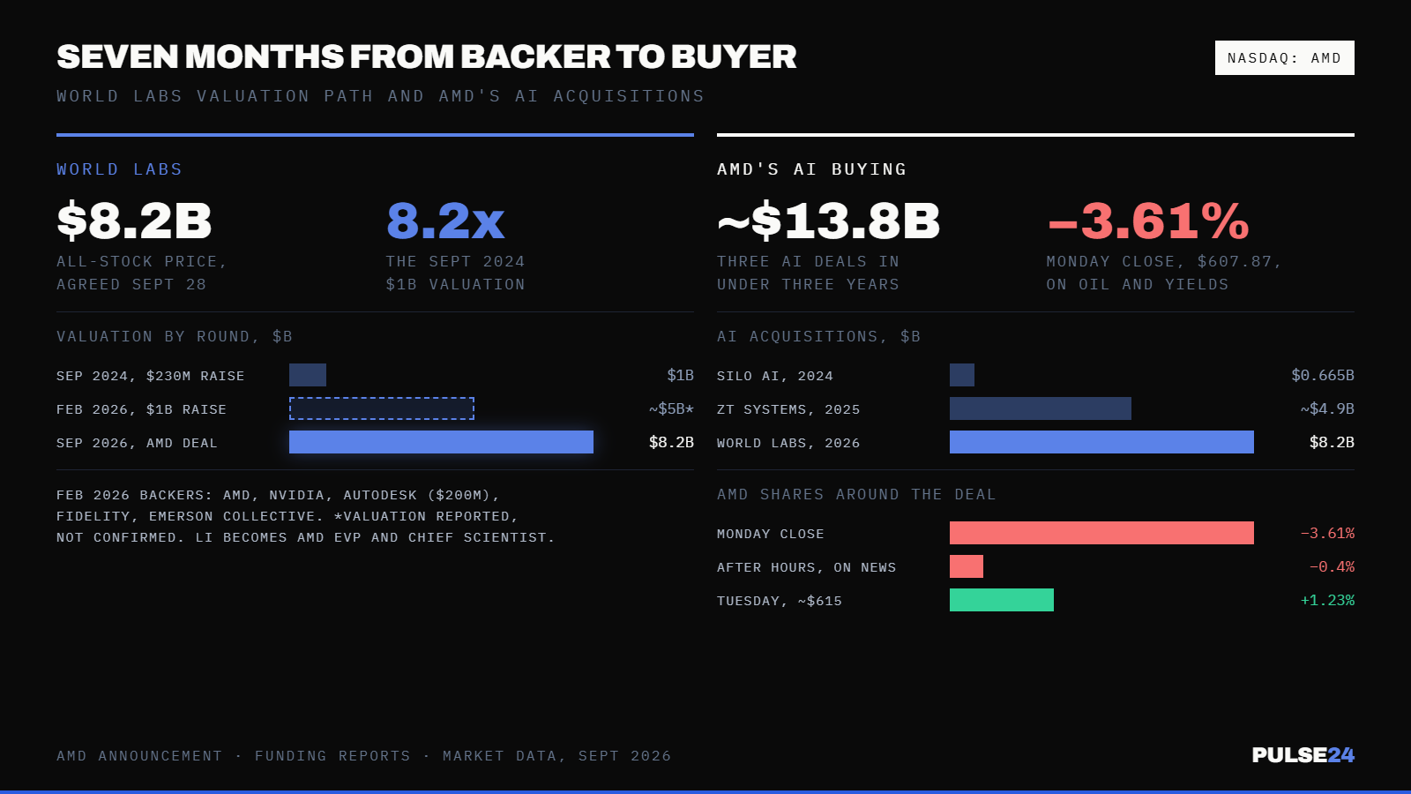
Task: Click the Silo AI 2024 bar
Action: [962, 375]
